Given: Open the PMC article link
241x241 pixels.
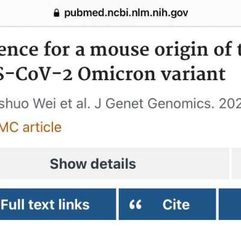Looking at the screenshot, I should click(31, 127).
